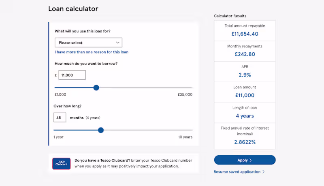324x186 pixels.
Task: Click the £1,000 minimum label under amount slider
Action: [x=60, y=94]
